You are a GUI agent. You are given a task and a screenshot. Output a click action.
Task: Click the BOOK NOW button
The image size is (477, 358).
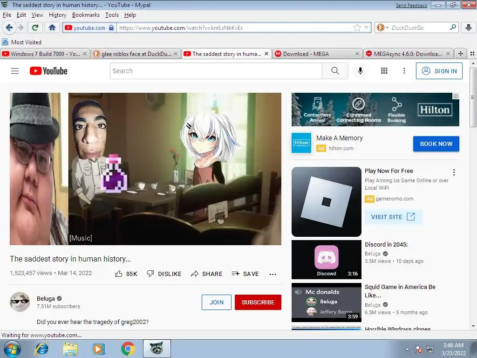(x=436, y=144)
